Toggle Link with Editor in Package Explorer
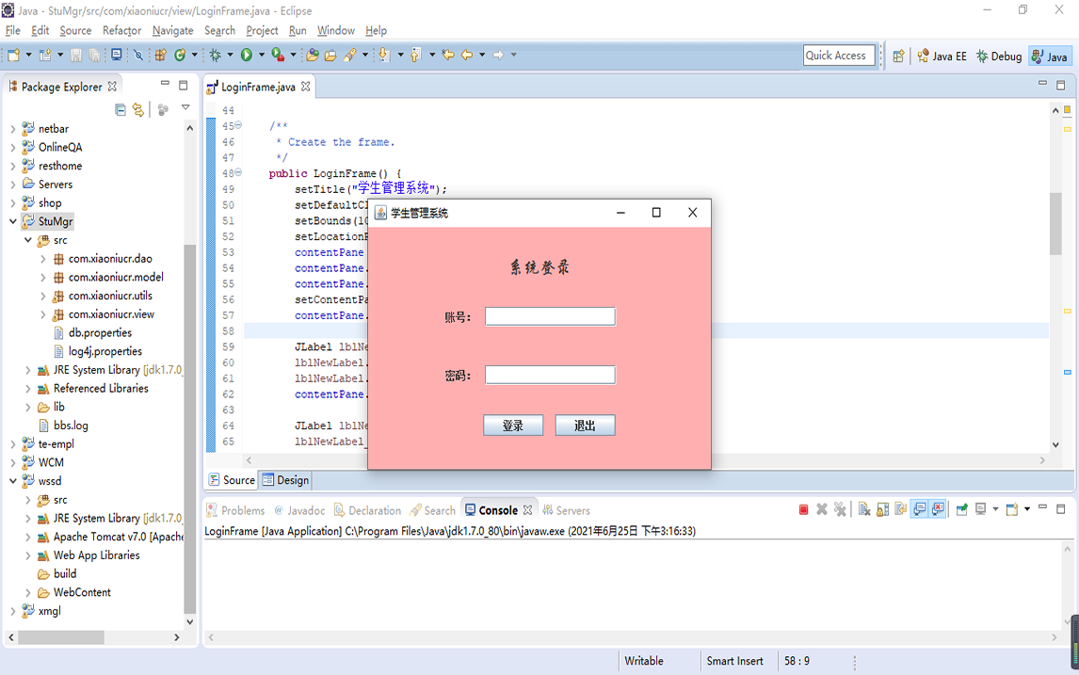 [138, 109]
